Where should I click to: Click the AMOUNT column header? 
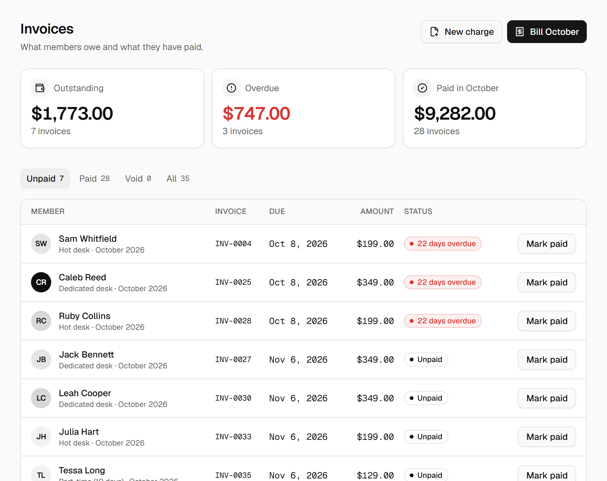point(377,211)
